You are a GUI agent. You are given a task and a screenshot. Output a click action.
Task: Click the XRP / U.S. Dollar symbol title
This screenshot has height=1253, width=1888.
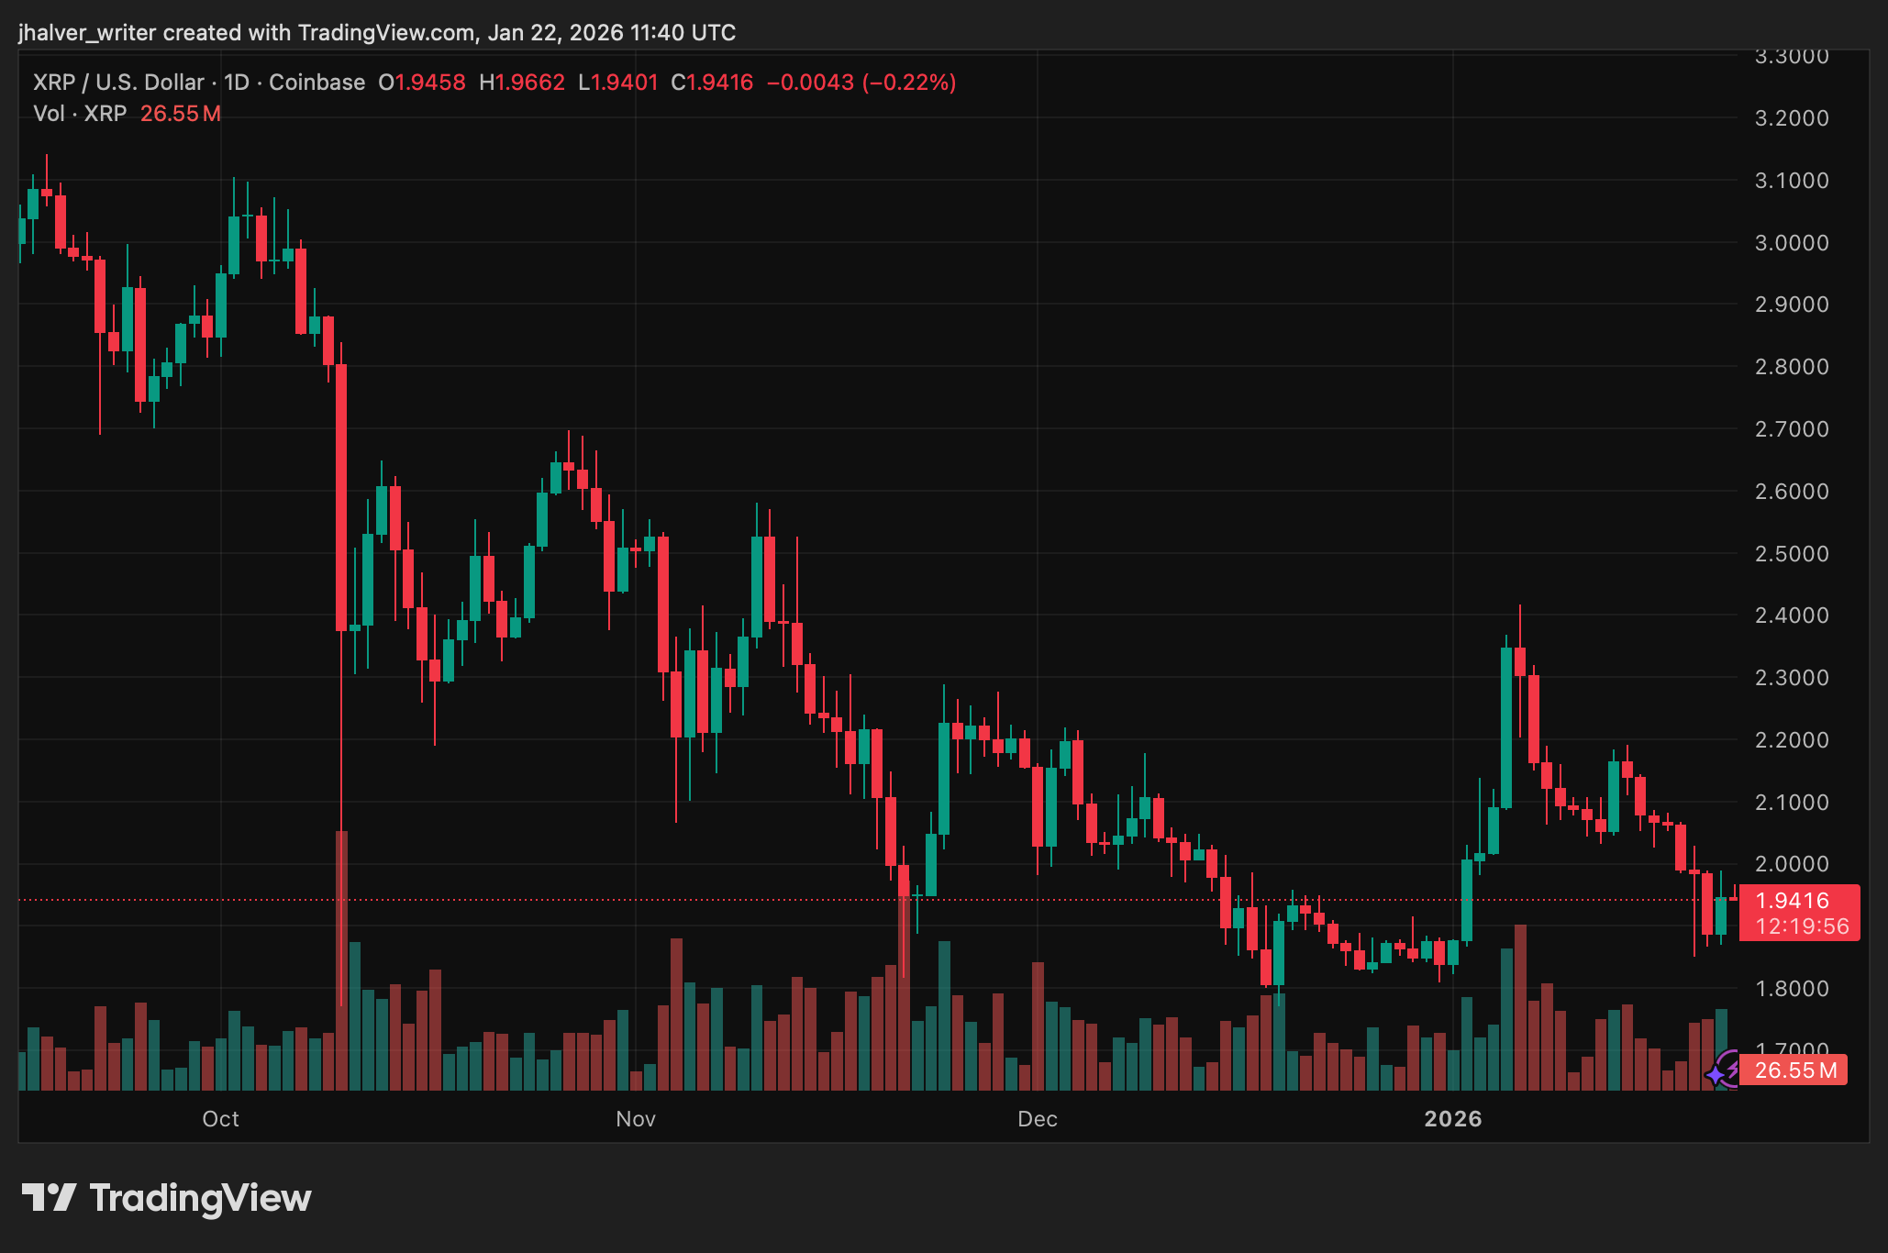tap(118, 83)
